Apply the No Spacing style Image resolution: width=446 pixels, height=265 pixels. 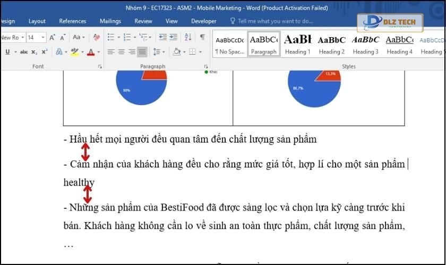pyautogui.click(x=229, y=45)
